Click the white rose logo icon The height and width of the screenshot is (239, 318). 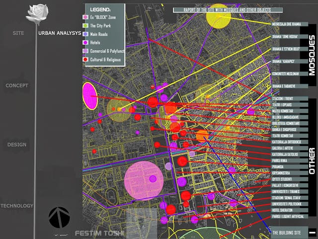(37, 13)
